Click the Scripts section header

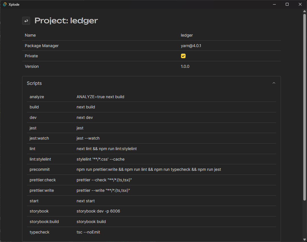pyautogui.click(x=151, y=83)
